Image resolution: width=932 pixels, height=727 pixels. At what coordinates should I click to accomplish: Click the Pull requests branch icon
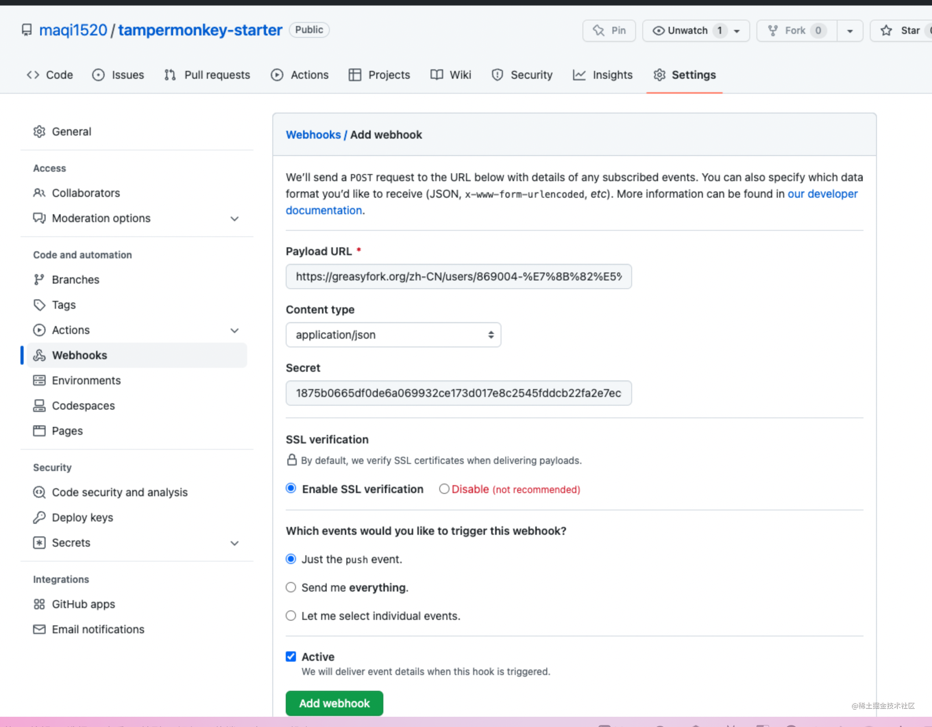[x=170, y=75]
